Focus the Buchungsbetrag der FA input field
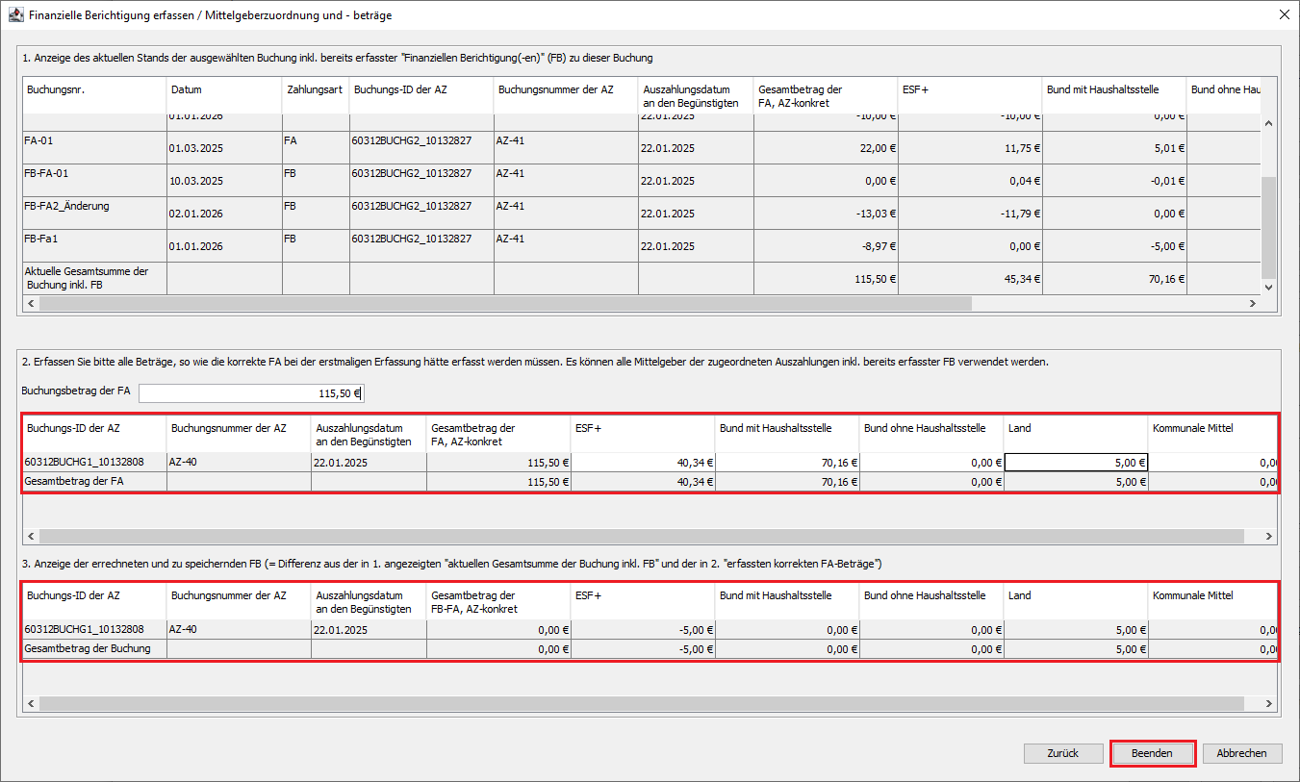Screen dimensions: 1300x782 (251, 392)
